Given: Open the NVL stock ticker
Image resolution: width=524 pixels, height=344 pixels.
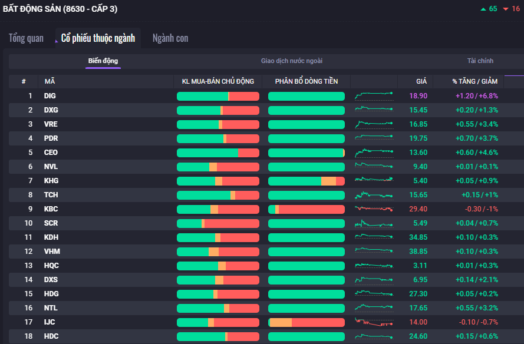Looking at the screenshot, I should tap(51, 167).
